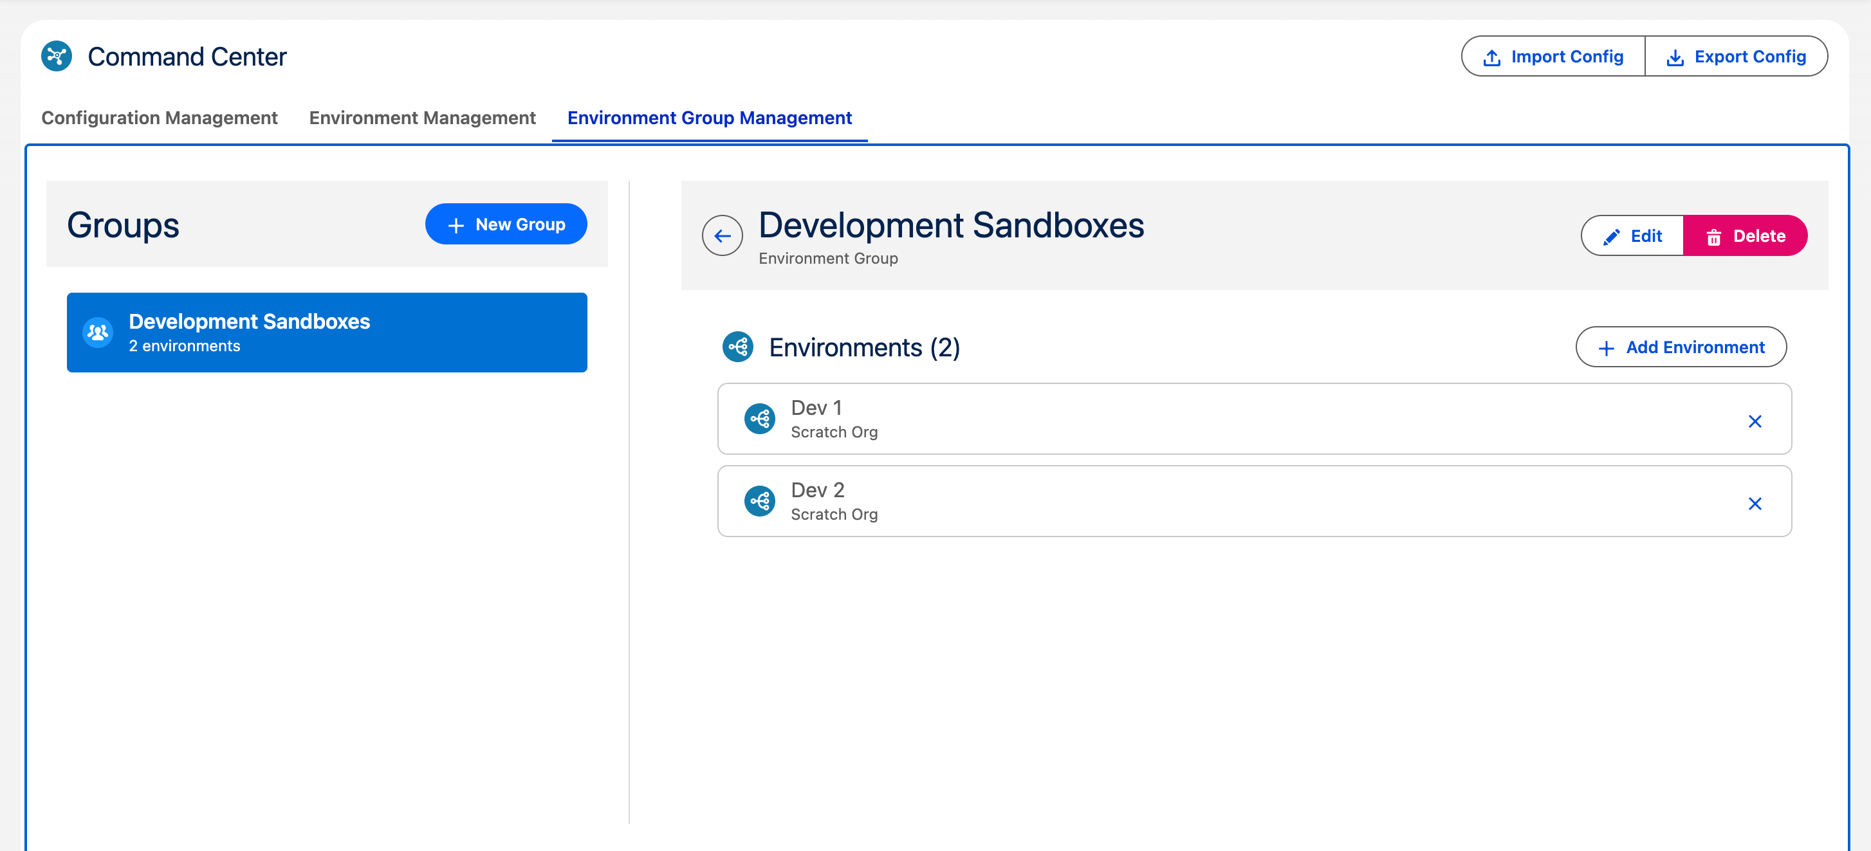This screenshot has width=1871, height=851.
Task: Click the Command Center logo icon
Action: (57, 56)
